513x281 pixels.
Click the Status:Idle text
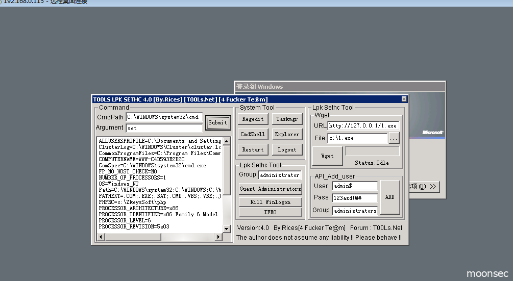(x=372, y=163)
